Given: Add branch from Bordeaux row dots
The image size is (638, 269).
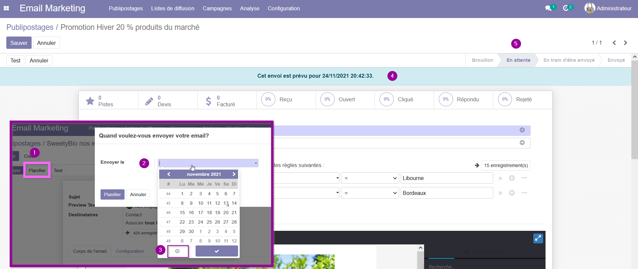Looking at the screenshot, I should click(x=524, y=193).
